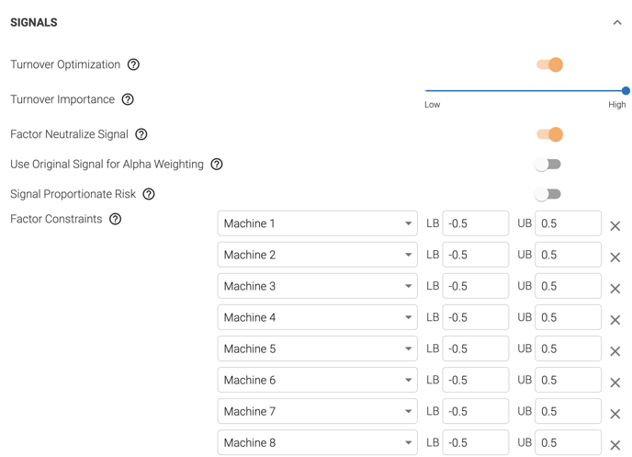Open the Machine 3 factor dropdown

318,286
